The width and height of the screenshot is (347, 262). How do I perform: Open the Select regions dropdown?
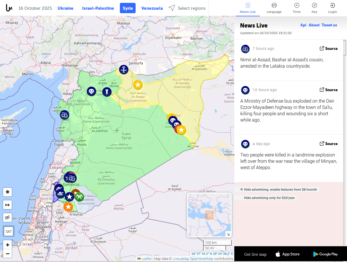tap(187, 8)
